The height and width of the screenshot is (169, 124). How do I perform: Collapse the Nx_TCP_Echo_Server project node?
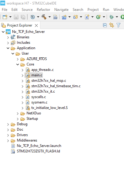click(3, 32)
